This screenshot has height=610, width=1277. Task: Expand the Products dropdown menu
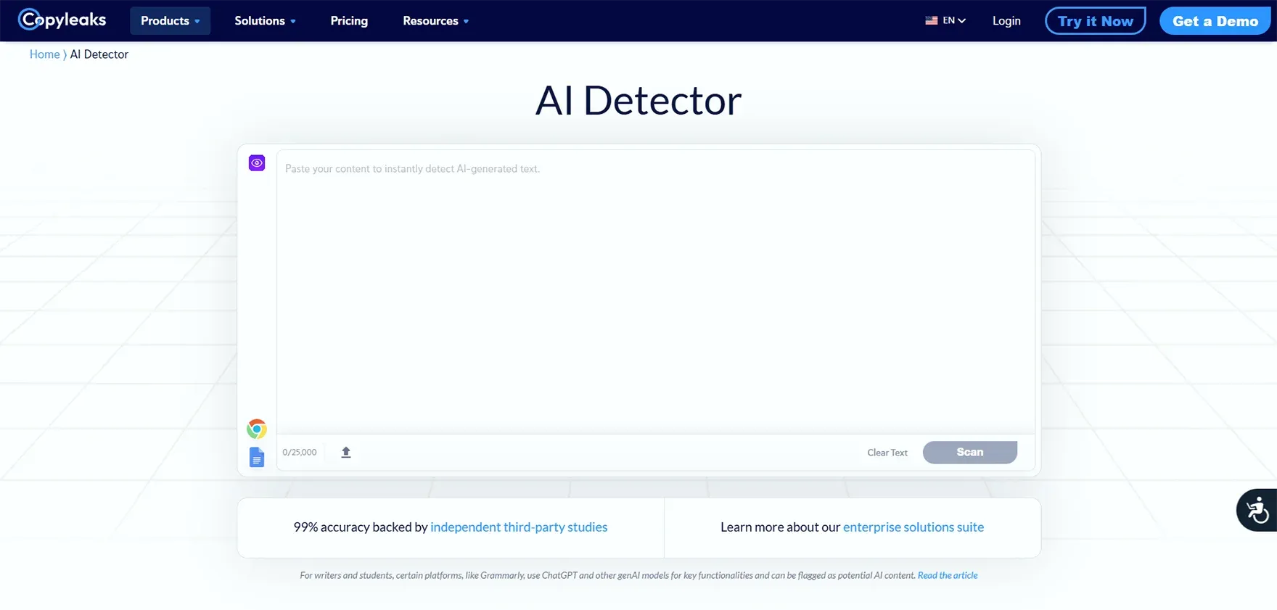click(170, 21)
